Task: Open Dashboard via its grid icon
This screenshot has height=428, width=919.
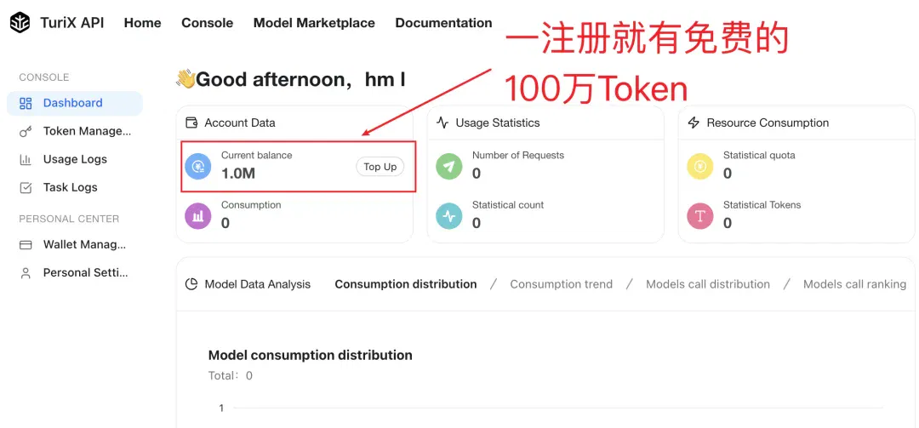Action: 26,104
